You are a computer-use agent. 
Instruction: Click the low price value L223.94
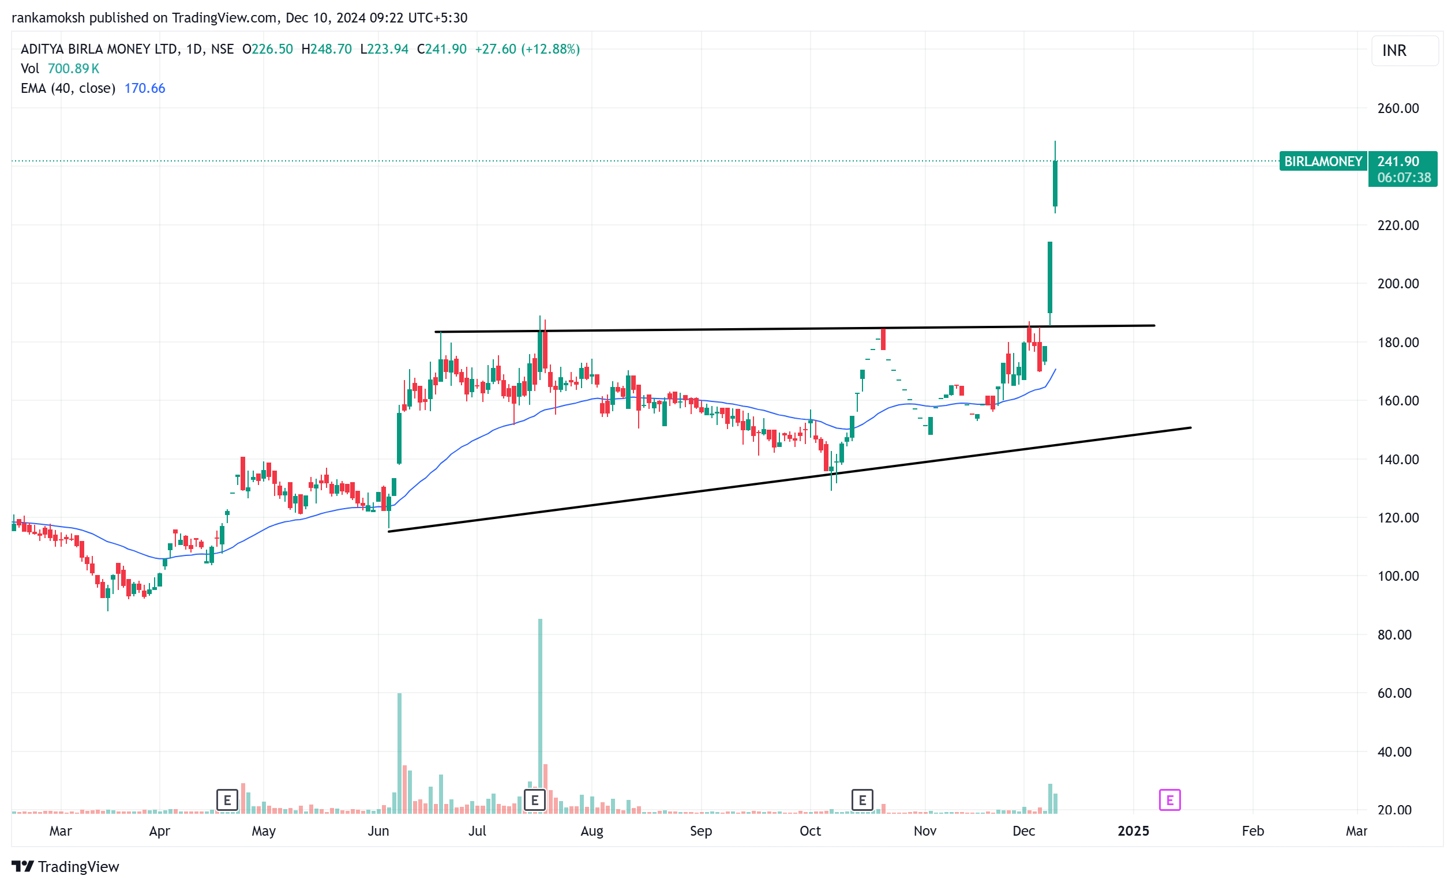pyautogui.click(x=384, y=49)
